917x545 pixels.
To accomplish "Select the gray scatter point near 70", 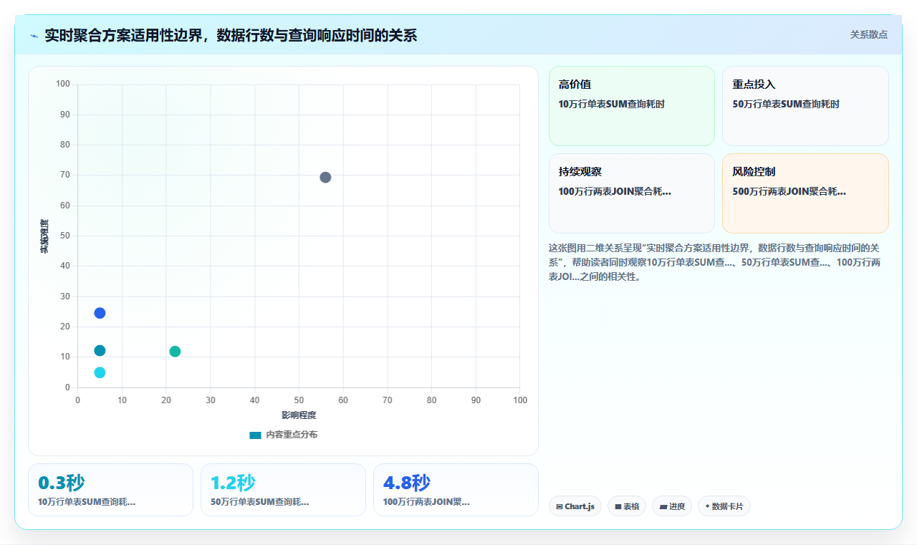I will [x=325, y=178].
